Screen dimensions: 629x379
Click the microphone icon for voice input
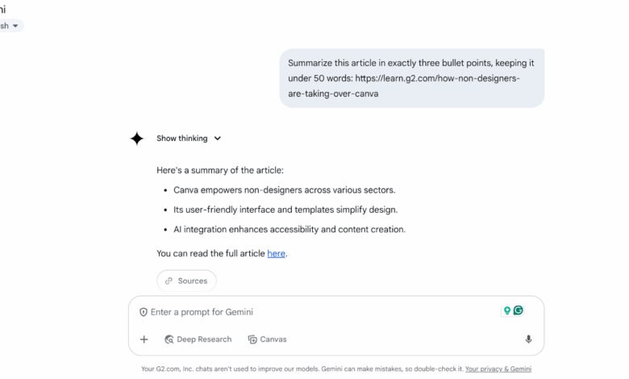coord(528,339)
